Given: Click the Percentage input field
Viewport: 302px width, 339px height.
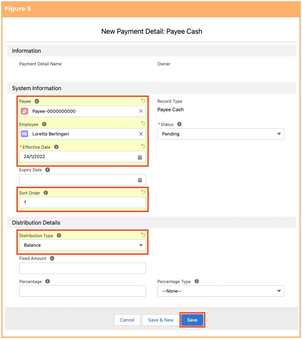Looking at the screenshot, I should [x=82, y=291].
